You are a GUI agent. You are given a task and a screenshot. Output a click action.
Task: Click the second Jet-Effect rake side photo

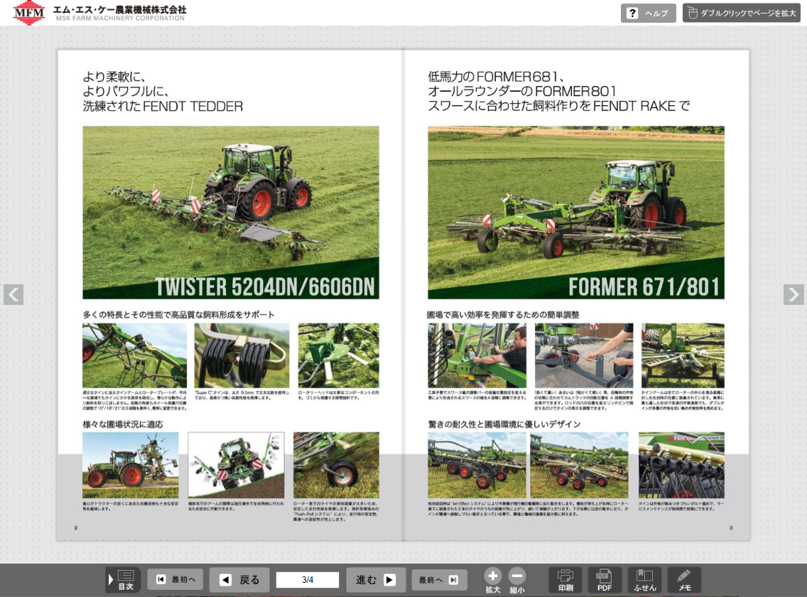[580, 465]
